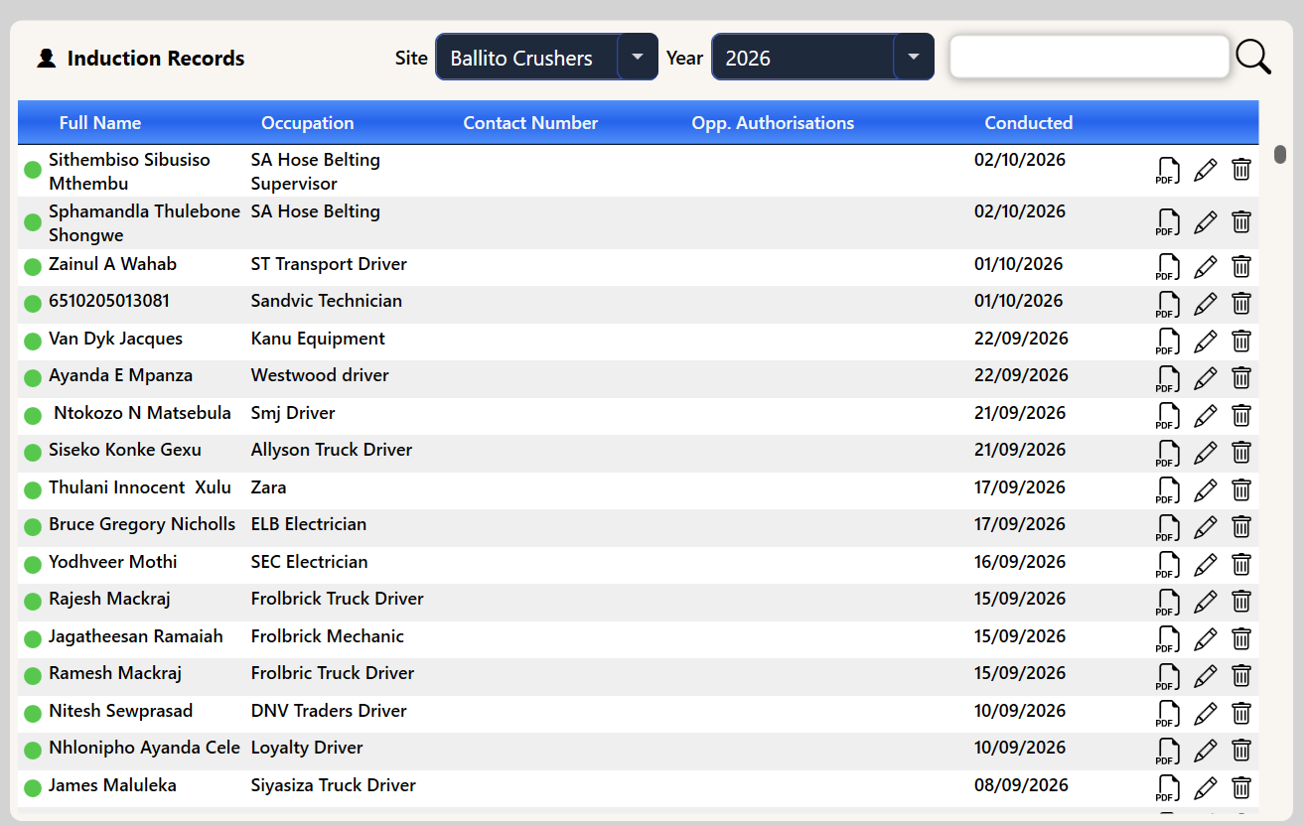This screenshot has width=1303, height=826.
Task: Open PDF for Nhlonipho Ayanda Cele
Action: point(1168,752)
